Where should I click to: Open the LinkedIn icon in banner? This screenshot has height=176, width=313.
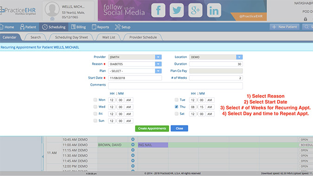click(x=214, y=10)
